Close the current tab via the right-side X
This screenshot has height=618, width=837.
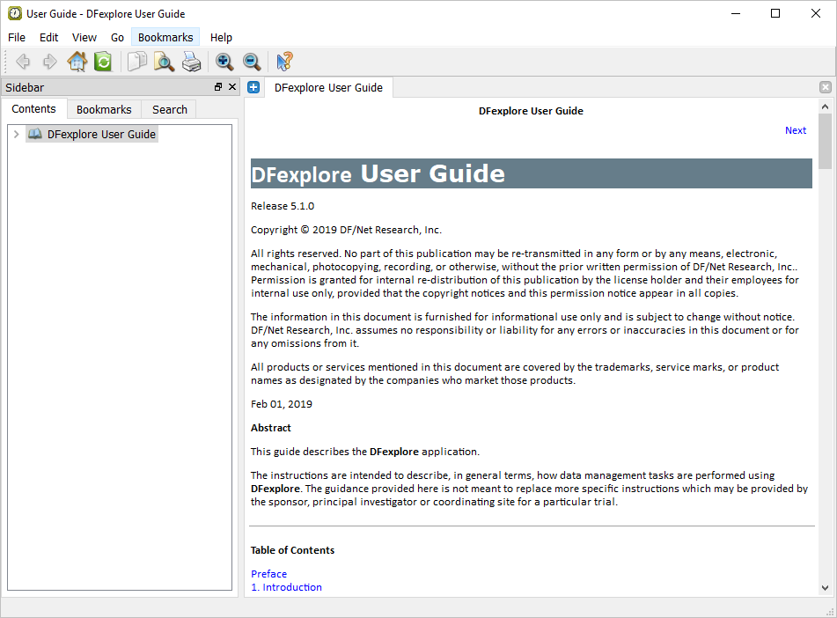pyautogui.click(x=825, y=87)
